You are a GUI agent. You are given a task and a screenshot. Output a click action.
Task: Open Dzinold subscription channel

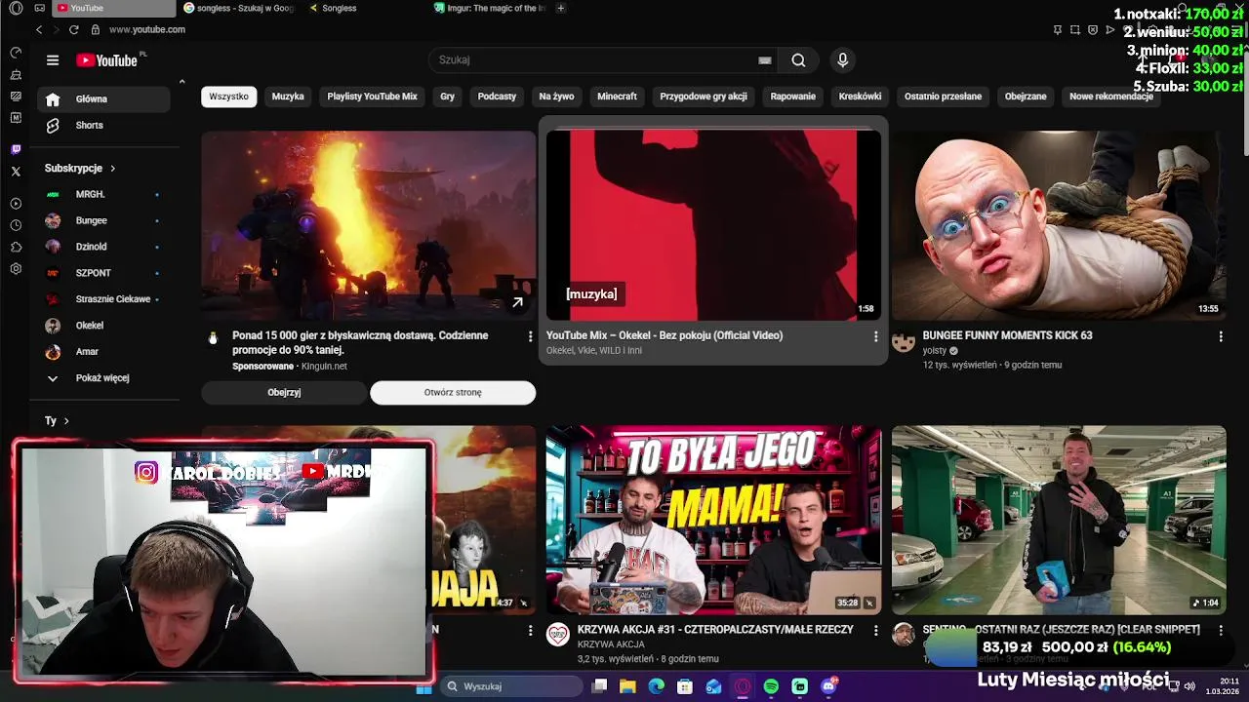pyautogui.click(x=104, y=248)
